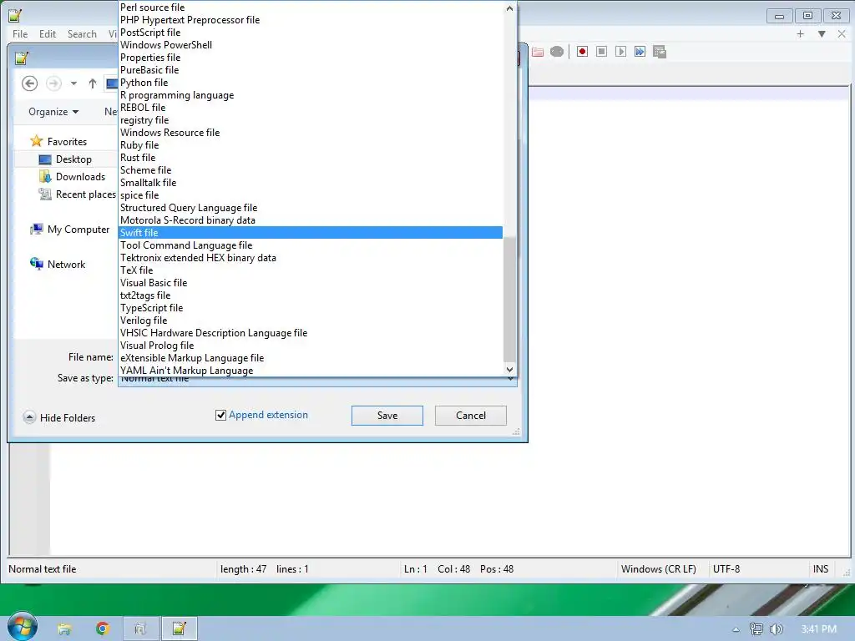Click the scroll down arrow in type list
Screen dimensions: 855x641
(509, 369)
